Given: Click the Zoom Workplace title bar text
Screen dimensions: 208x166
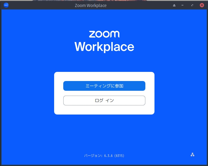Looking at the screenshot, I should tap(91, 5).
